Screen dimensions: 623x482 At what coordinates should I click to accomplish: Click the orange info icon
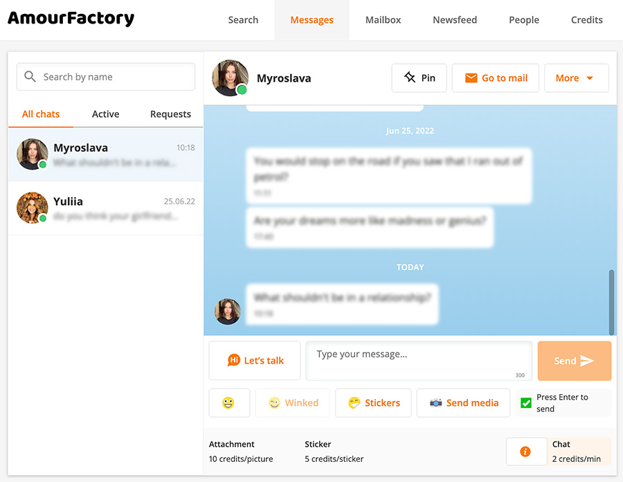coord(525,452)
